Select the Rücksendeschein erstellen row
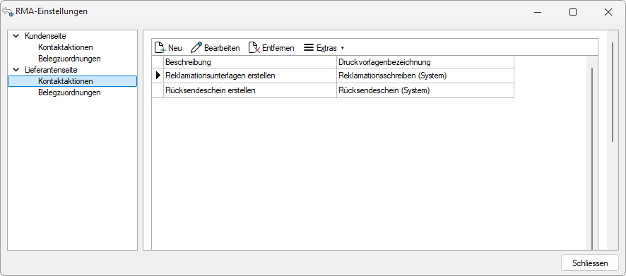 point(333,90)
